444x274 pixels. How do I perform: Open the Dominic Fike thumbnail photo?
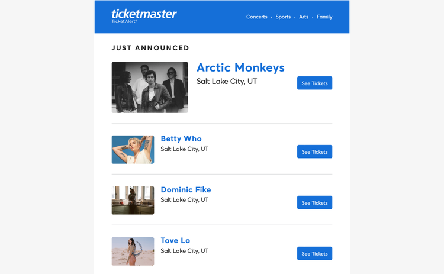tap(133, 201)
